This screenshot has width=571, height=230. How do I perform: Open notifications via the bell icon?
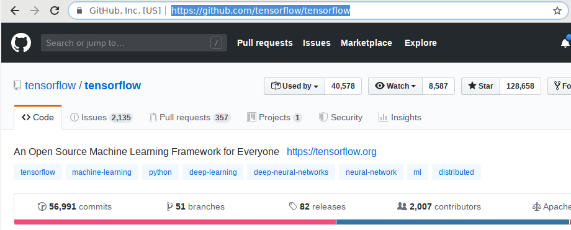pos(565,43)
